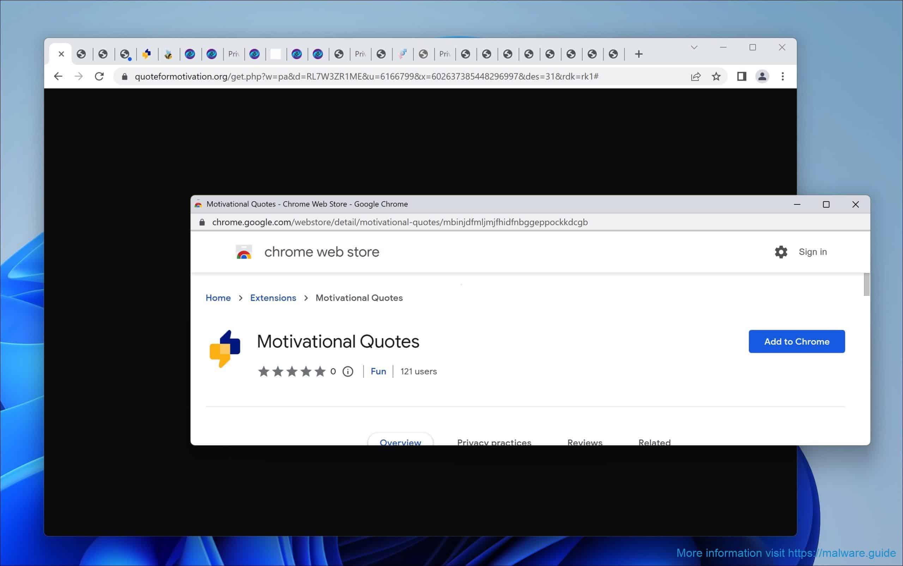Click the browser back arrow button
Image resolution: width=903 pixels, height=566 pixels.
(x=58, y=76)
